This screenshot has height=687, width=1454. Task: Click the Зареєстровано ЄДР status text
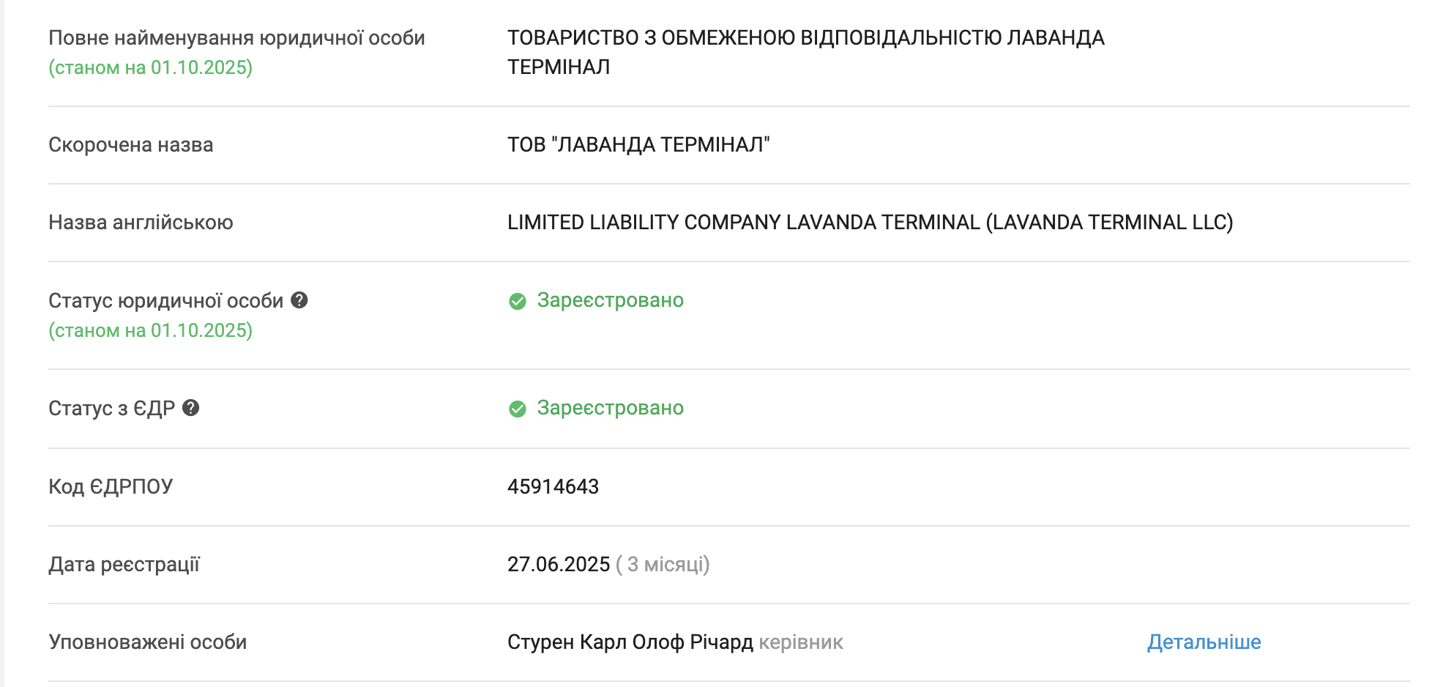pos(610,408)
